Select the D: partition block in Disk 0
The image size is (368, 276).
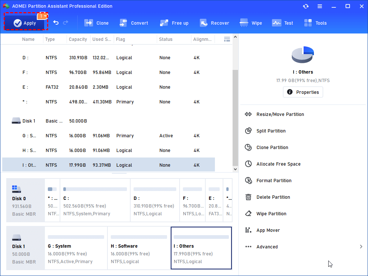(155, 200)
